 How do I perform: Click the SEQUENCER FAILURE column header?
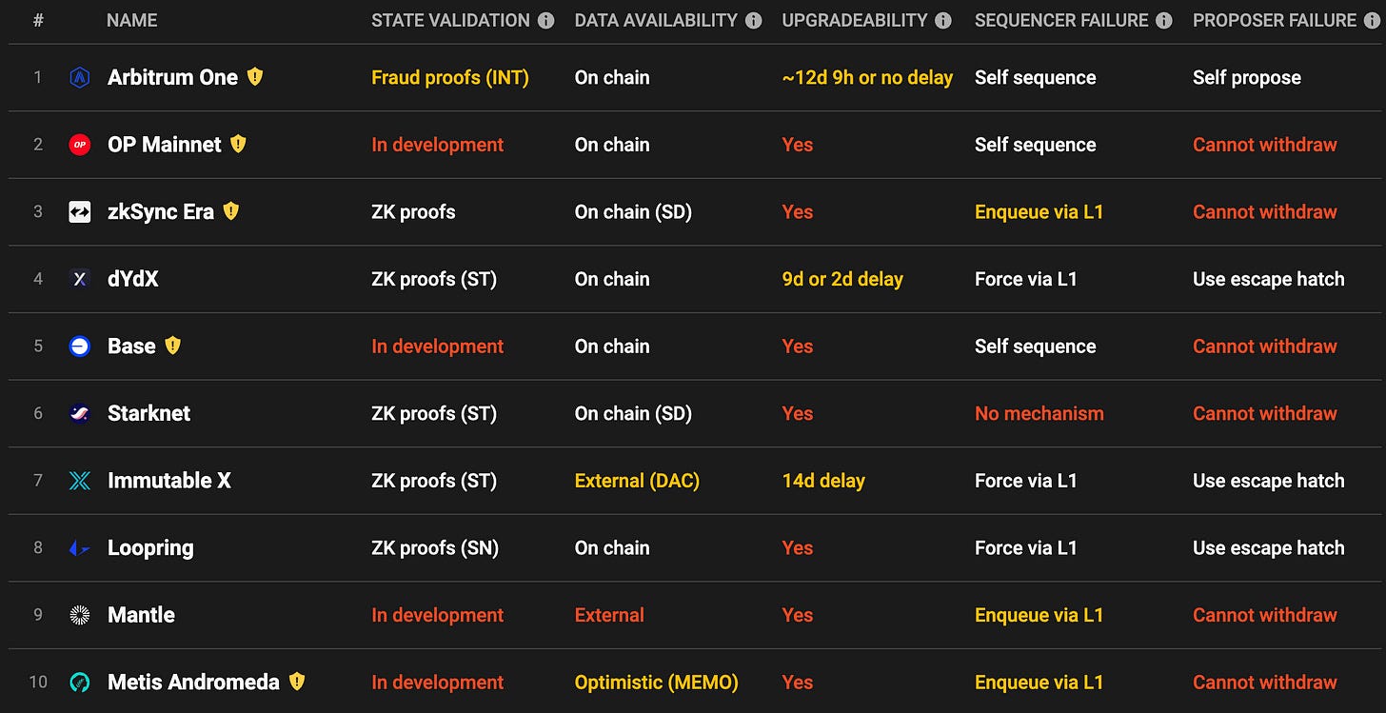click(x=1061, y=20)
